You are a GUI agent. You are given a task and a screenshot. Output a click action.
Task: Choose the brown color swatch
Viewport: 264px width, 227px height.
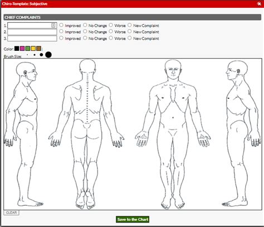tap(38, 49)
